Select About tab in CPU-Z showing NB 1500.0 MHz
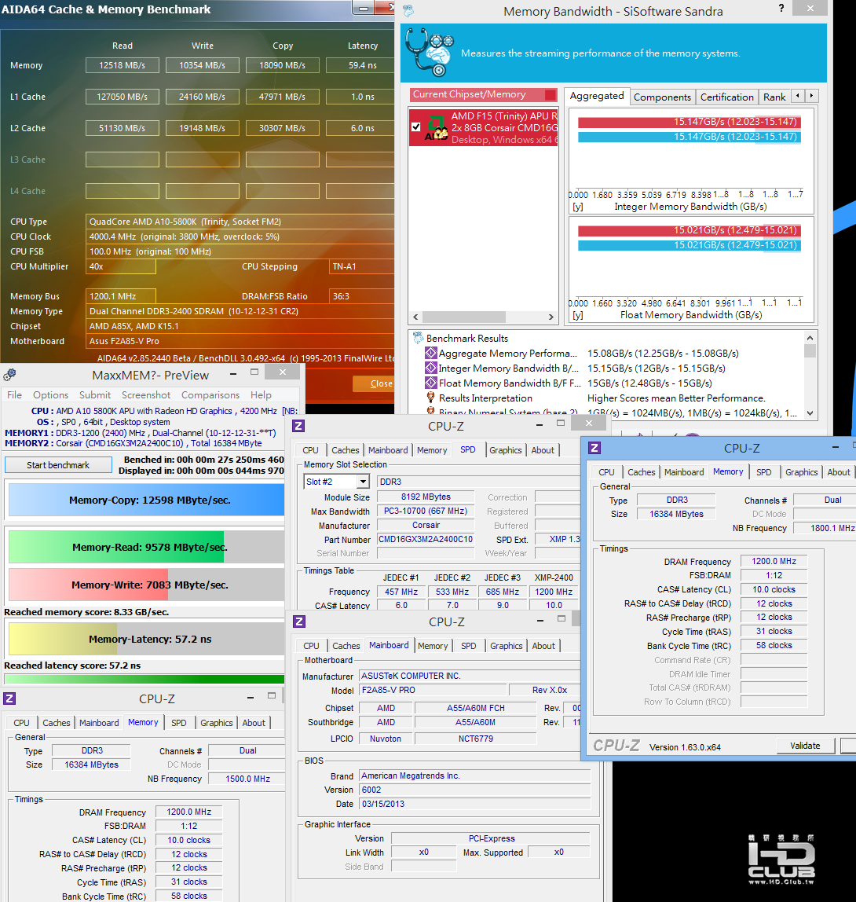This screenshot has height=902, width=856. point(254,723)
